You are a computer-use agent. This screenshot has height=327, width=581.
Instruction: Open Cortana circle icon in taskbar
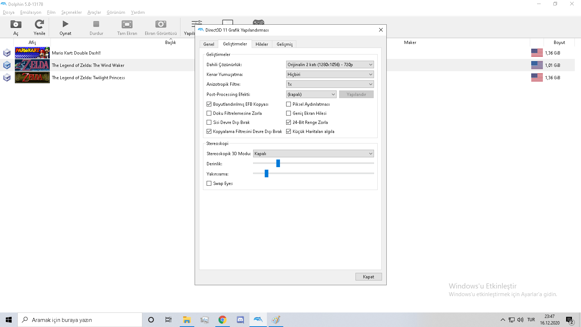click(x=151, y=320)
